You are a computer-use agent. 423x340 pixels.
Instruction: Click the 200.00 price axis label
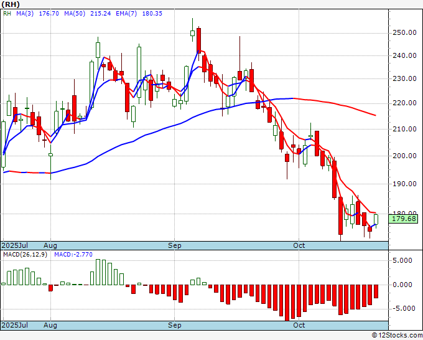404,156
